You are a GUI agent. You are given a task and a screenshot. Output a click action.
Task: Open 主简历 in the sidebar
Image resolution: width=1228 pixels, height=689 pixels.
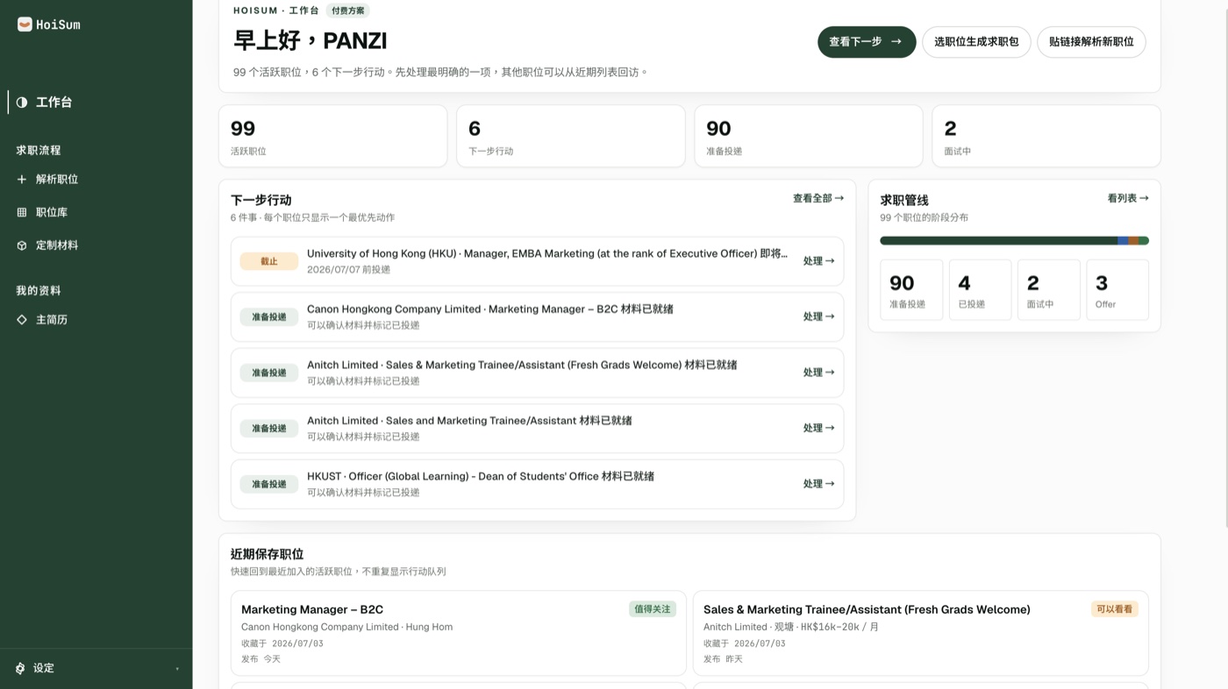pos(96,320)
